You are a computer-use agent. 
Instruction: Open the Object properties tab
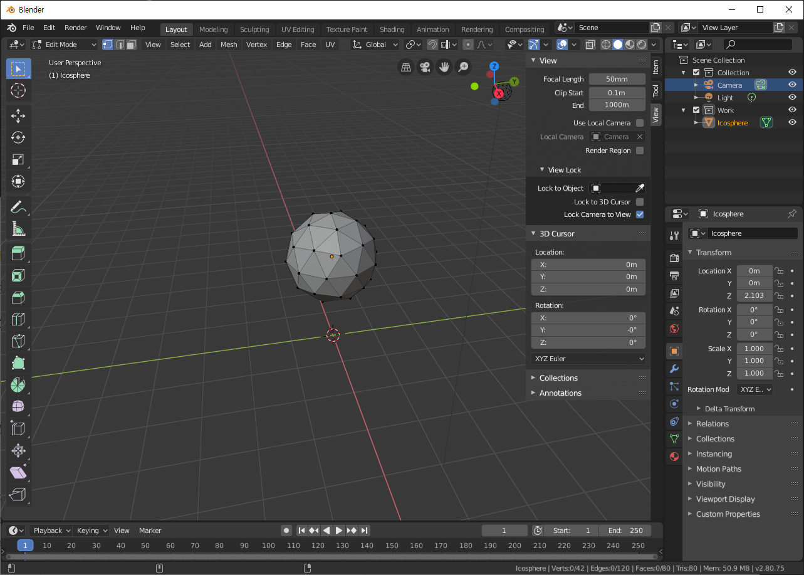674,351
